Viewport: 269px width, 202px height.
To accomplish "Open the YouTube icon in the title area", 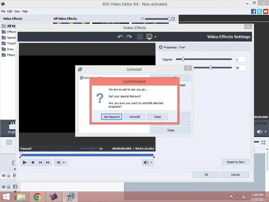I will (x=266, y=12).
